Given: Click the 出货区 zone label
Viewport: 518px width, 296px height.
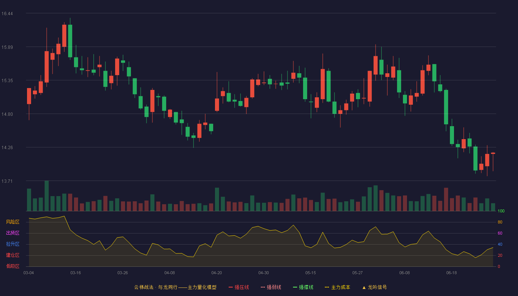Looking at the screenshot, I should tap(13, 233).
